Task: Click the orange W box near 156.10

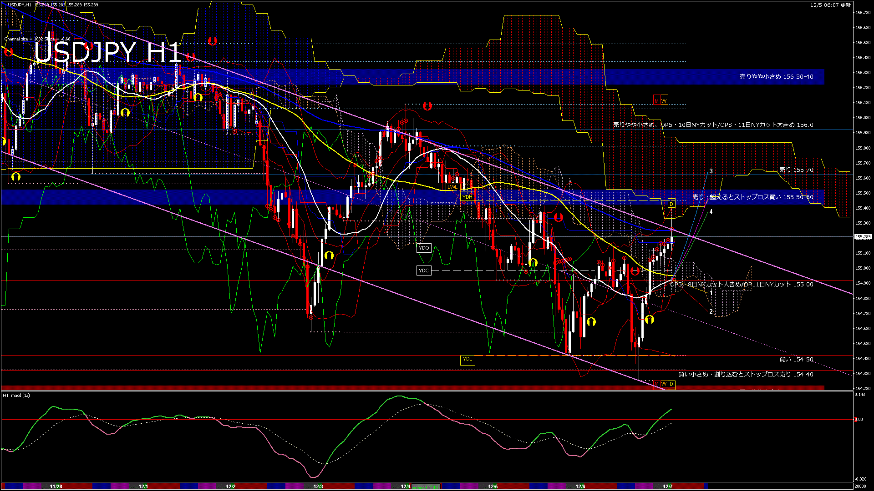Action: (664, 100)
